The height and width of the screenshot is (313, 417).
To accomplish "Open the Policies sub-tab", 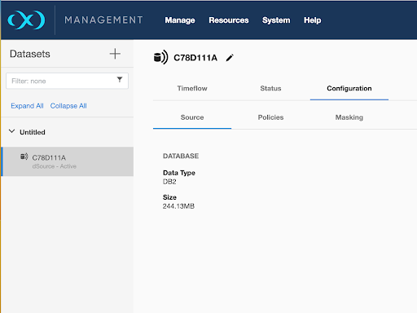I will [x=270, y=117].
